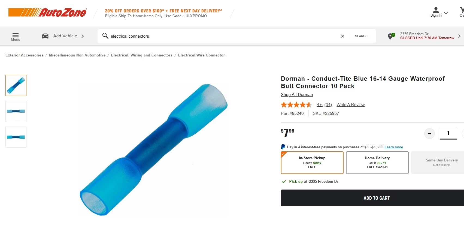Click the Sign In person icon

pos(436,10)
